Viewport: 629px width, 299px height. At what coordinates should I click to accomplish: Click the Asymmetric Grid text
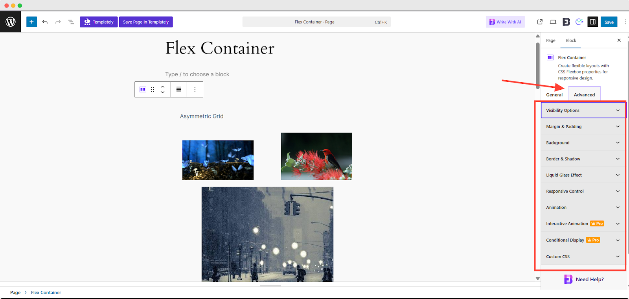[x=202, y=116]
